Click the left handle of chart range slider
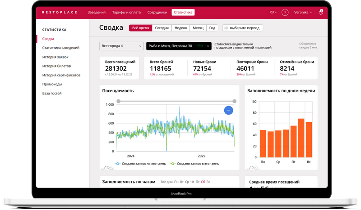The width and height of the screenshot is (361, 210). tap(118, 101)
